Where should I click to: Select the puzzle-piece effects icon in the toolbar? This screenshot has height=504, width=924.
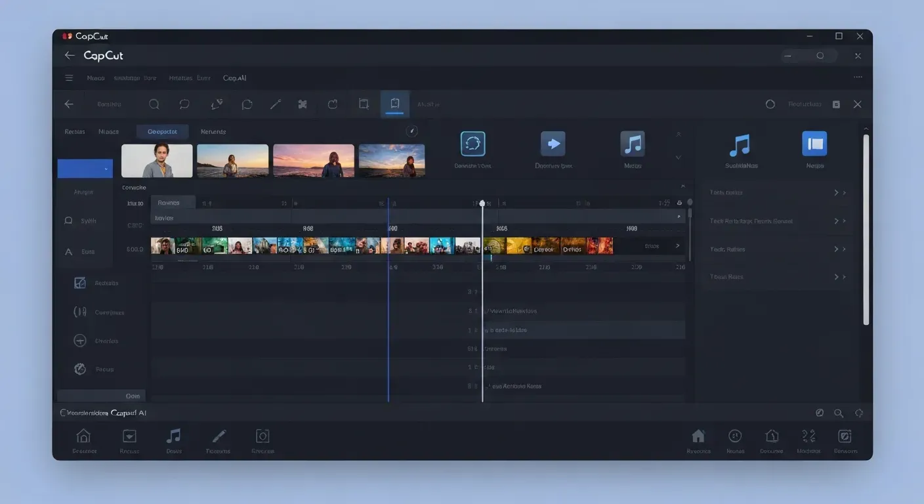pyautogui.click(x=303, y=104)
